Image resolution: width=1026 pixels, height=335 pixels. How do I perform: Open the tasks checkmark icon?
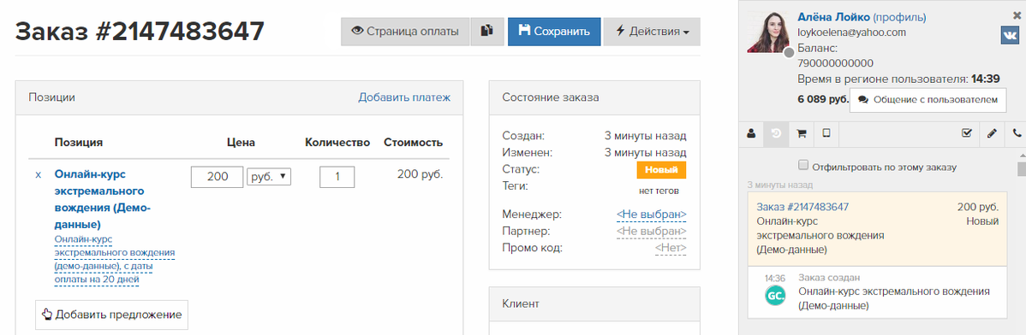tap(967, 133)
